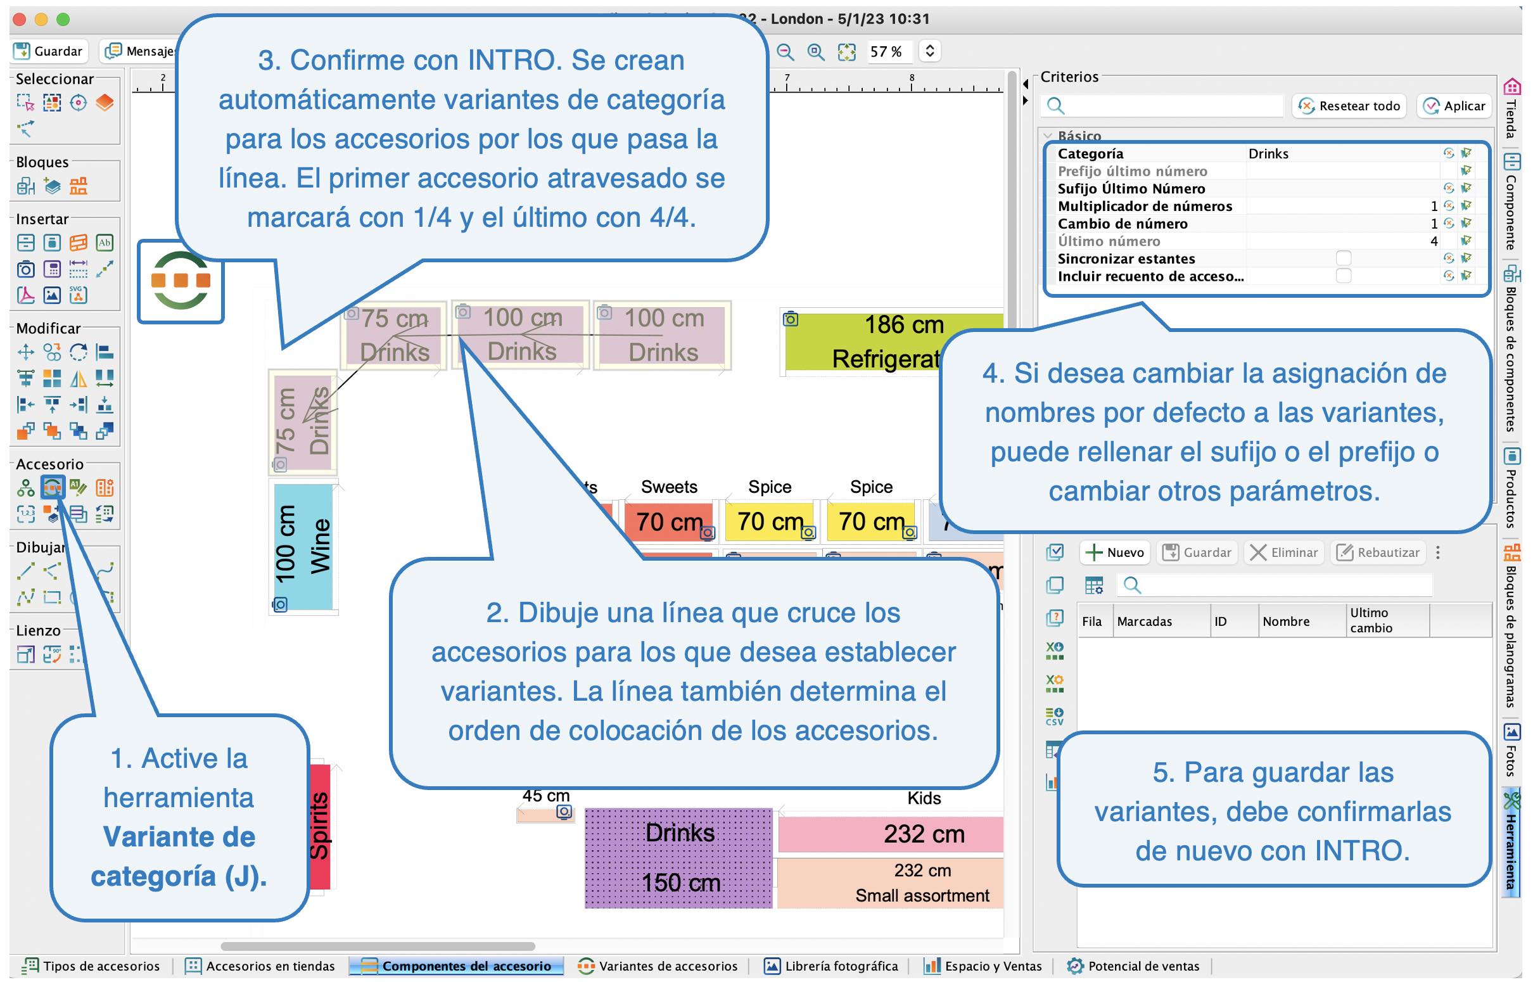Screen dimensions: 1533x982
Task: Click the dimension line icon in Insertar
Action: 79,269
